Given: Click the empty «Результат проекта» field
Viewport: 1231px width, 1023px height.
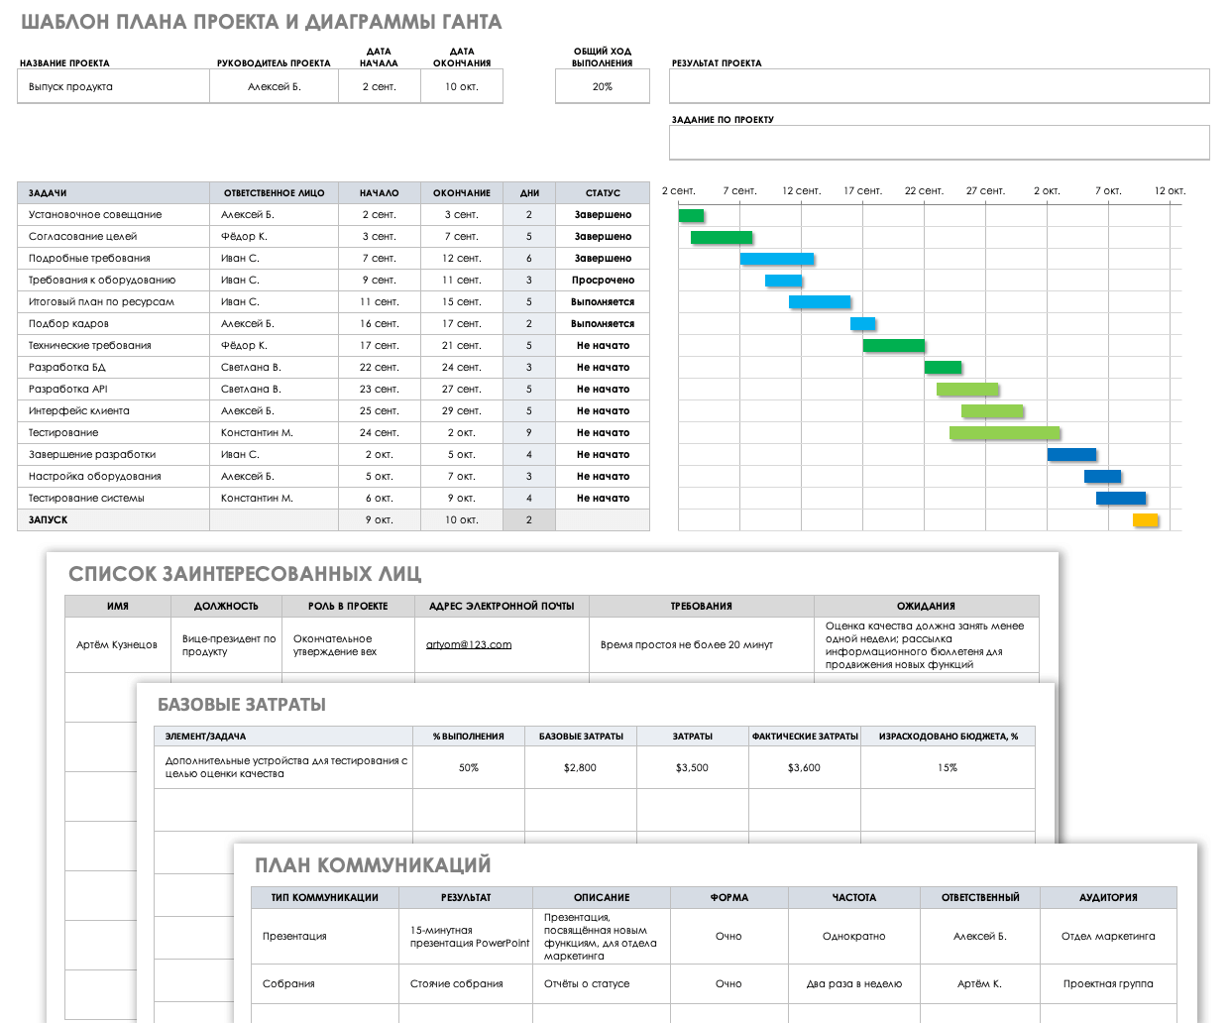Looking at the screenshot, I should point(939,86).
